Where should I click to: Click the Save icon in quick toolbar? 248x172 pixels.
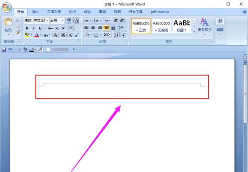tap(4, 50)
